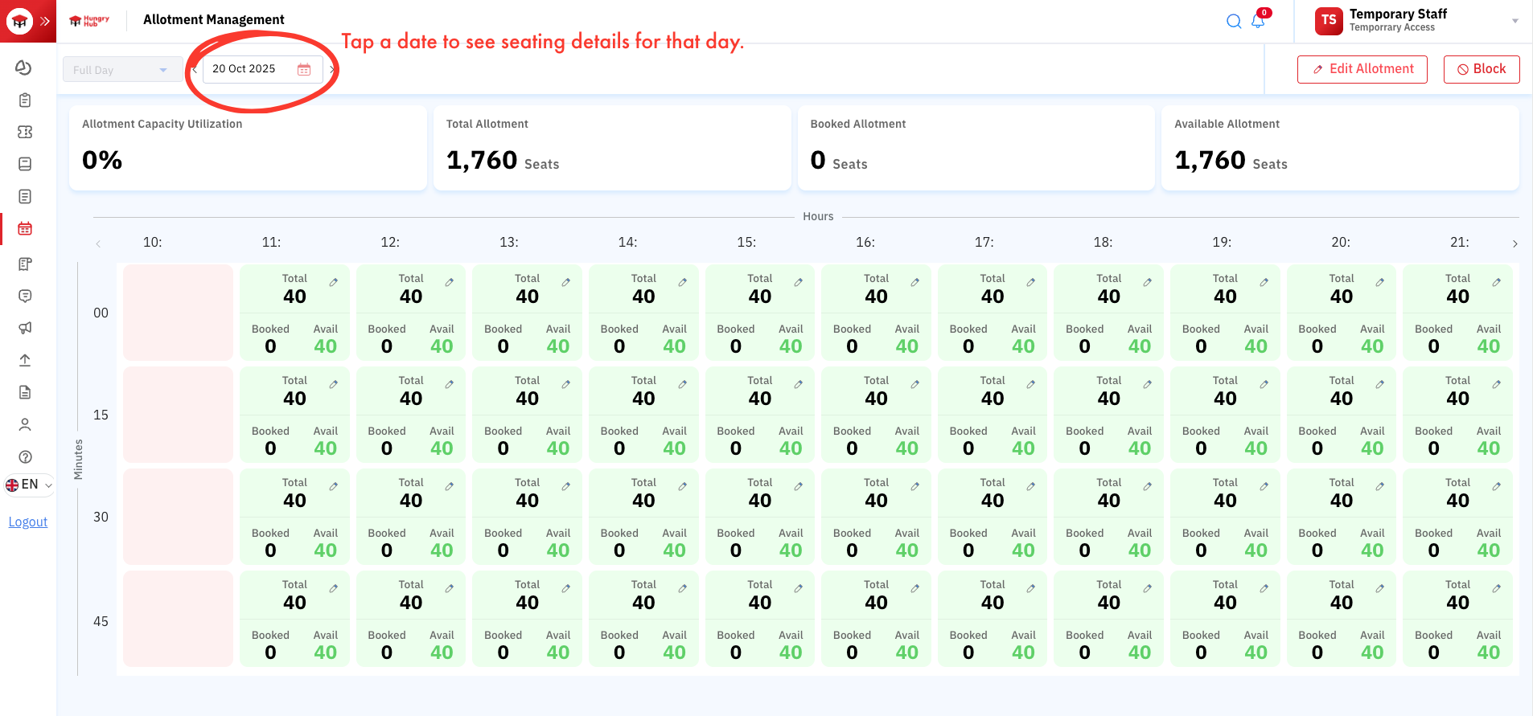
Task: Click the '0%' capacity utilization value
Action: (102, 160)
